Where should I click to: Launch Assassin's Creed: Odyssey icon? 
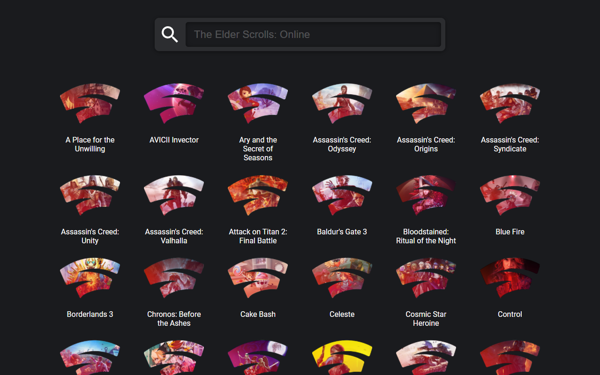342,104
